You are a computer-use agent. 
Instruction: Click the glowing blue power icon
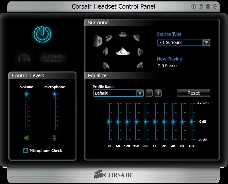click(43, 34)
